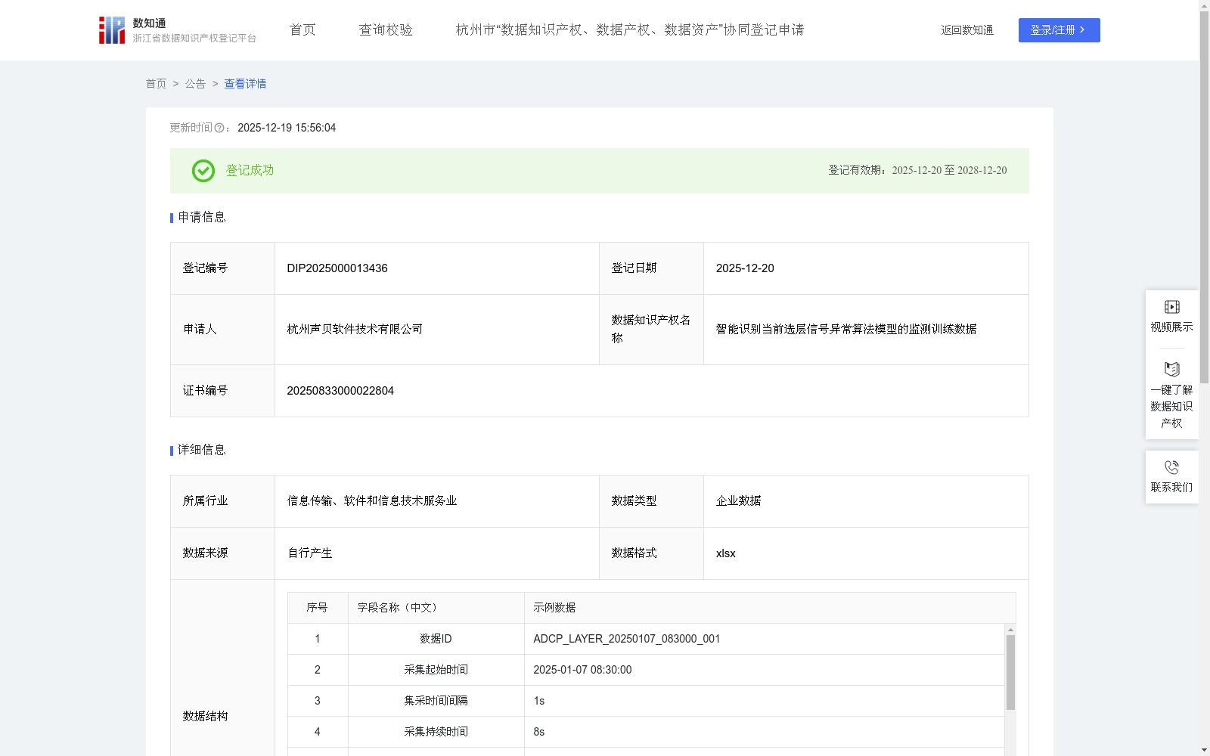The image size is (1210, 756).
Task: Click the 示例数据 column header
Action: (770, 608)
